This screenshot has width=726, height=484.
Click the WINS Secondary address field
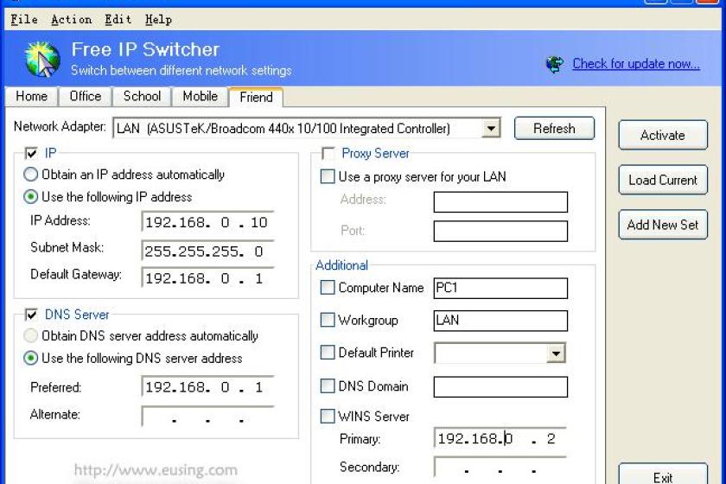tap(500, 467)
